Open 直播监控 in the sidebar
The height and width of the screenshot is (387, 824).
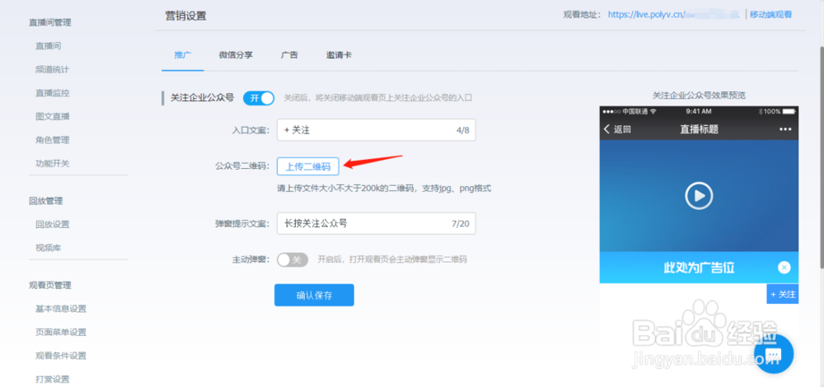tap(53, 93)
